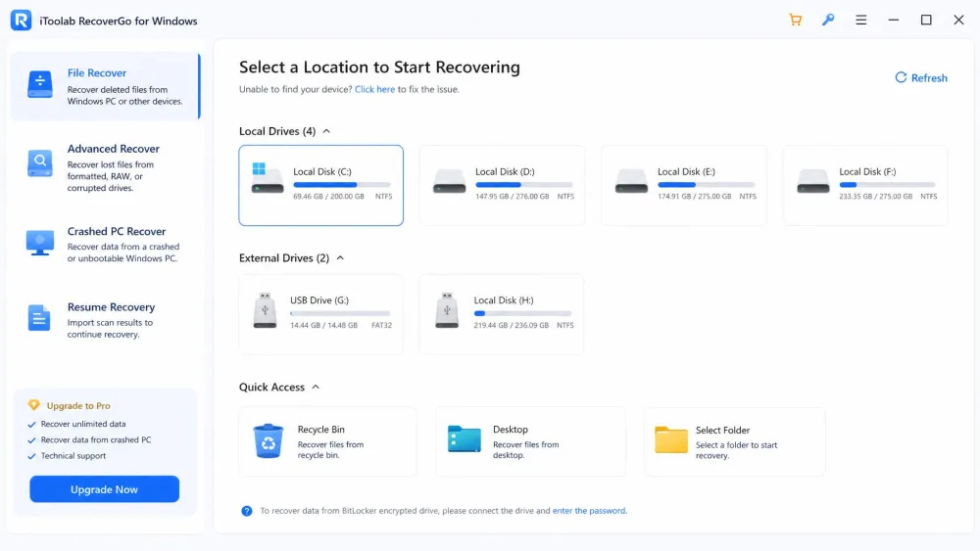Open the hamburger menu in title bar

click(x=860, y=20)
